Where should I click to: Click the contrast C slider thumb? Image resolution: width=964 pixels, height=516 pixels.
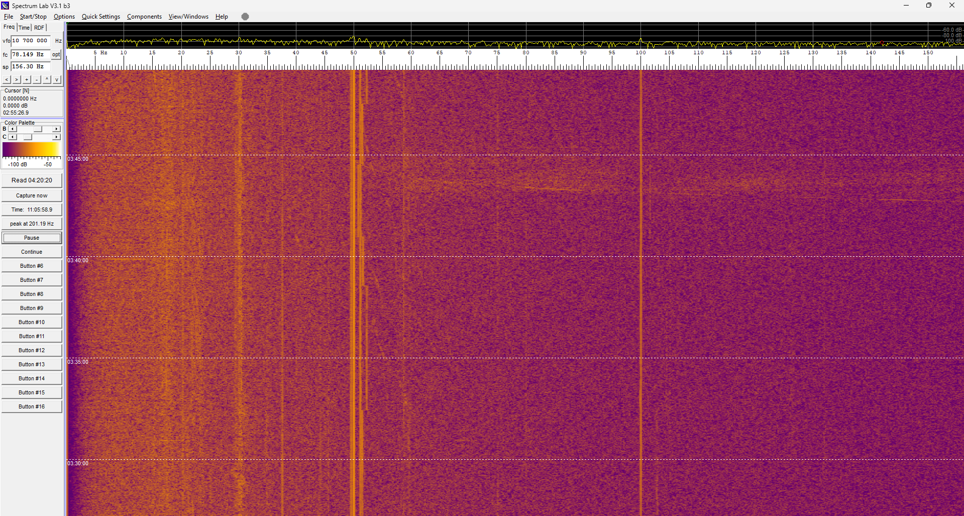click(x=28, y=137)
